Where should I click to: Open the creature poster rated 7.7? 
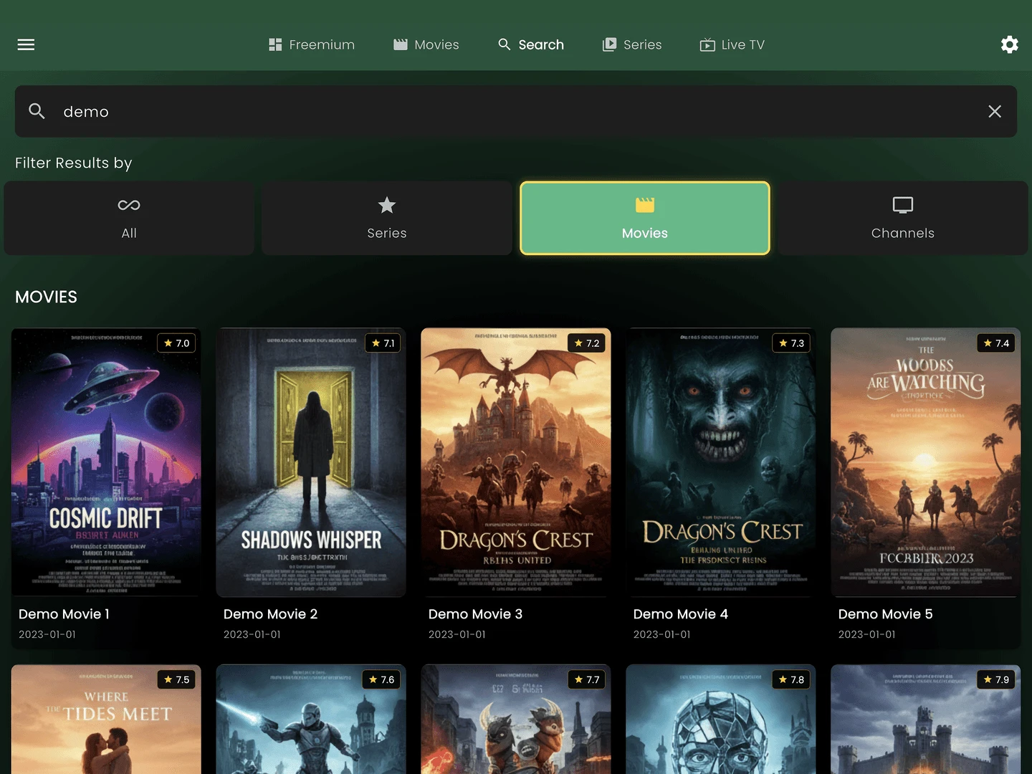tap(516, 720)
